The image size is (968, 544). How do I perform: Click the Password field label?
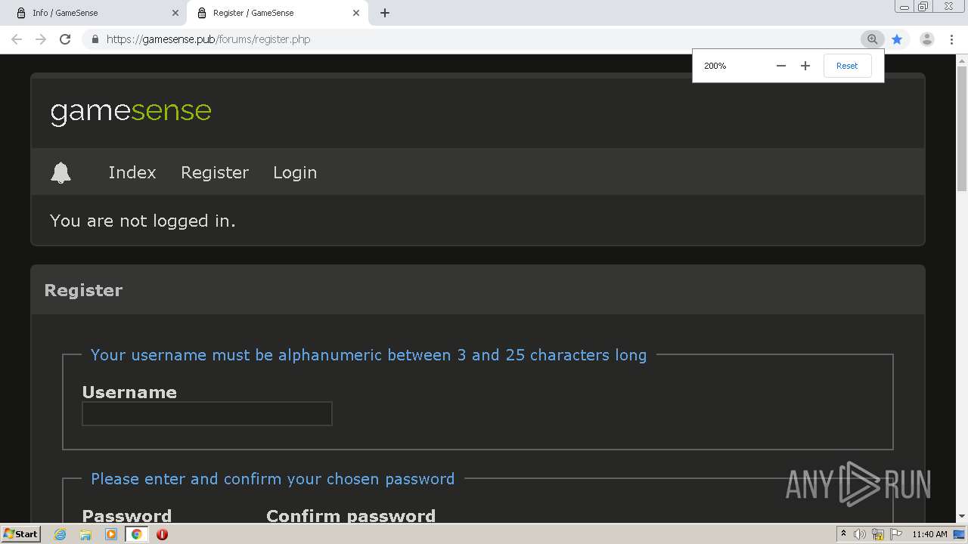127,515
